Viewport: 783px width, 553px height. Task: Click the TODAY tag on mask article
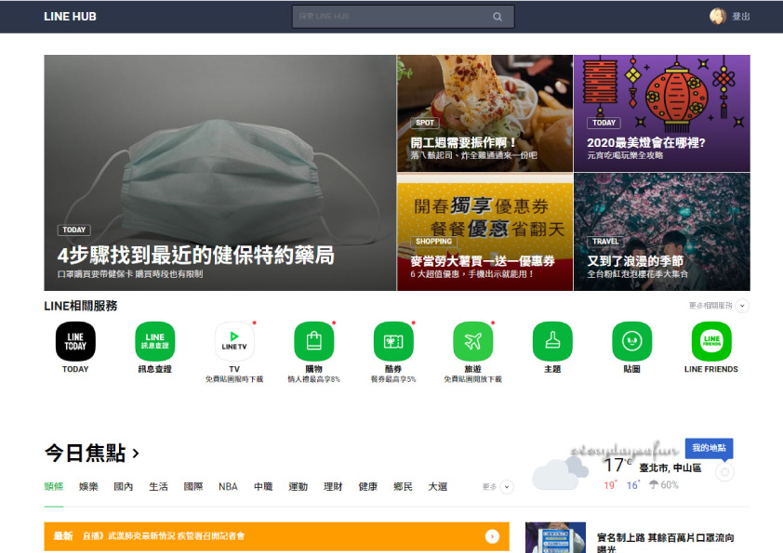click(x=73, y=230)
